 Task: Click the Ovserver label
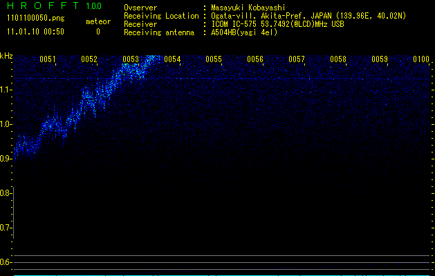point(140,8)
